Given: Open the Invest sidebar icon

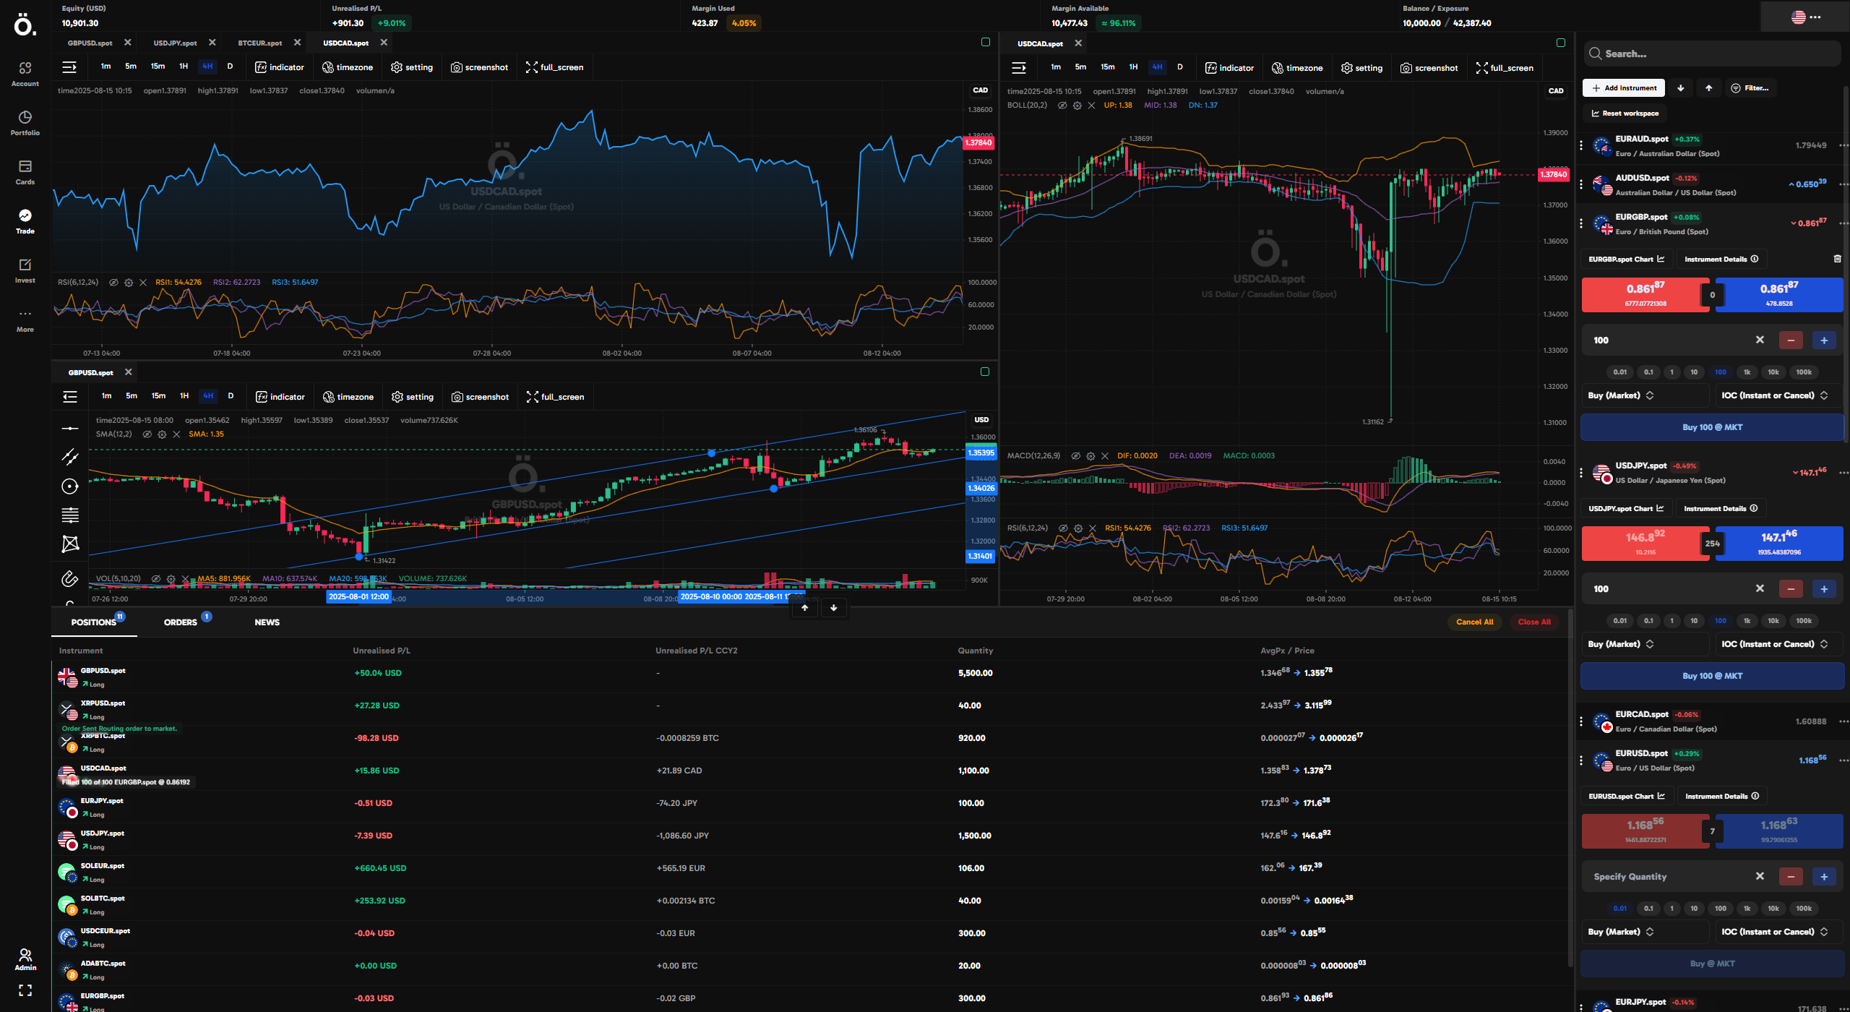Looking at the screenshot, I should coord(25,270).
